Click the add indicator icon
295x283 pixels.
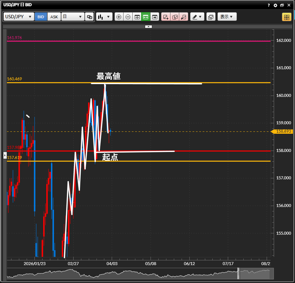click(x=166, y=17)
